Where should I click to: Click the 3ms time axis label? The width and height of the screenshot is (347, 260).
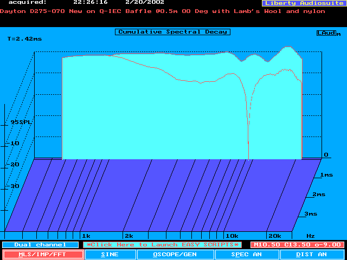311,214
